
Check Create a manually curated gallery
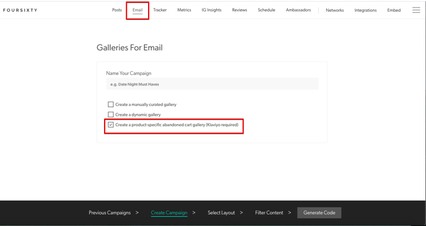111,104
